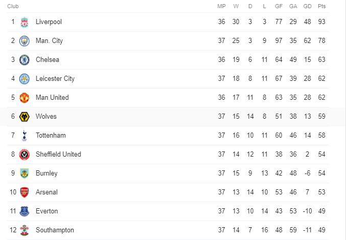Viewport: 346px width, 240px height.
Task: Click the Everton club crest
Action: click(x=24, y=211)
